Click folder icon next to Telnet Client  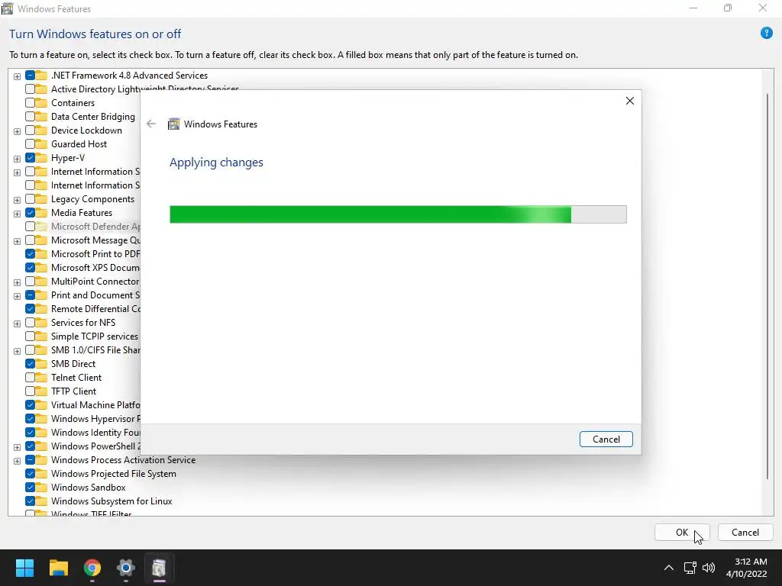pos(41,377)
